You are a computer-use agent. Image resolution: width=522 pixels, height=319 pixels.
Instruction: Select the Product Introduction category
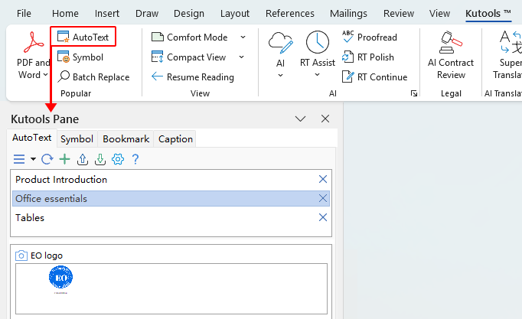tap(171, 179)
